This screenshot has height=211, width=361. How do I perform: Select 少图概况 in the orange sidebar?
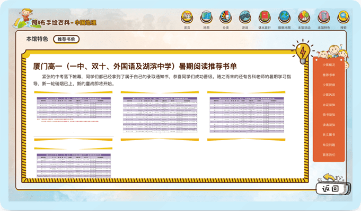pyautogui.click(x=329, y=65)
